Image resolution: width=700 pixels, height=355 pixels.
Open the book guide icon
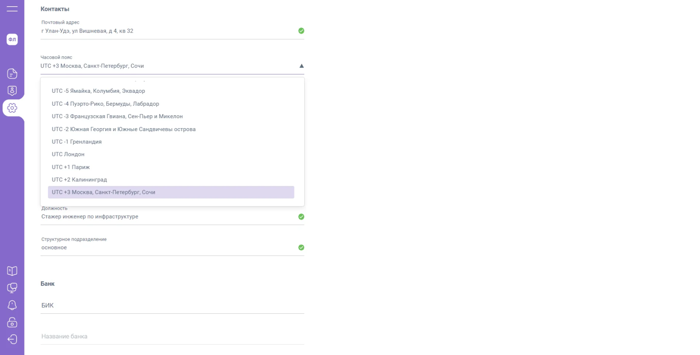[12, 271]
